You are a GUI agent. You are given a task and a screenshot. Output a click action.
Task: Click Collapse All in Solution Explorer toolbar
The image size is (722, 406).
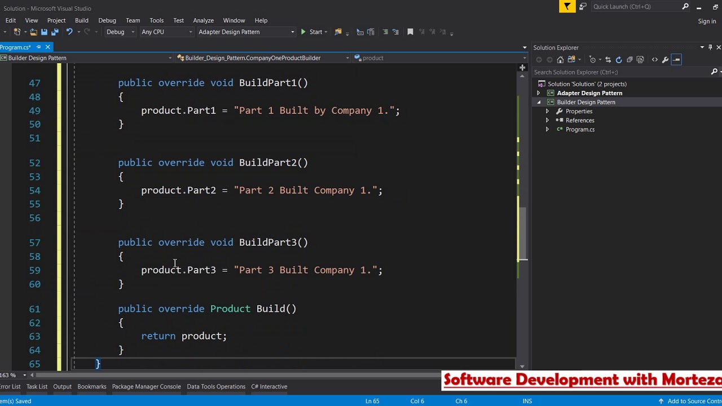tap(629, 60)
